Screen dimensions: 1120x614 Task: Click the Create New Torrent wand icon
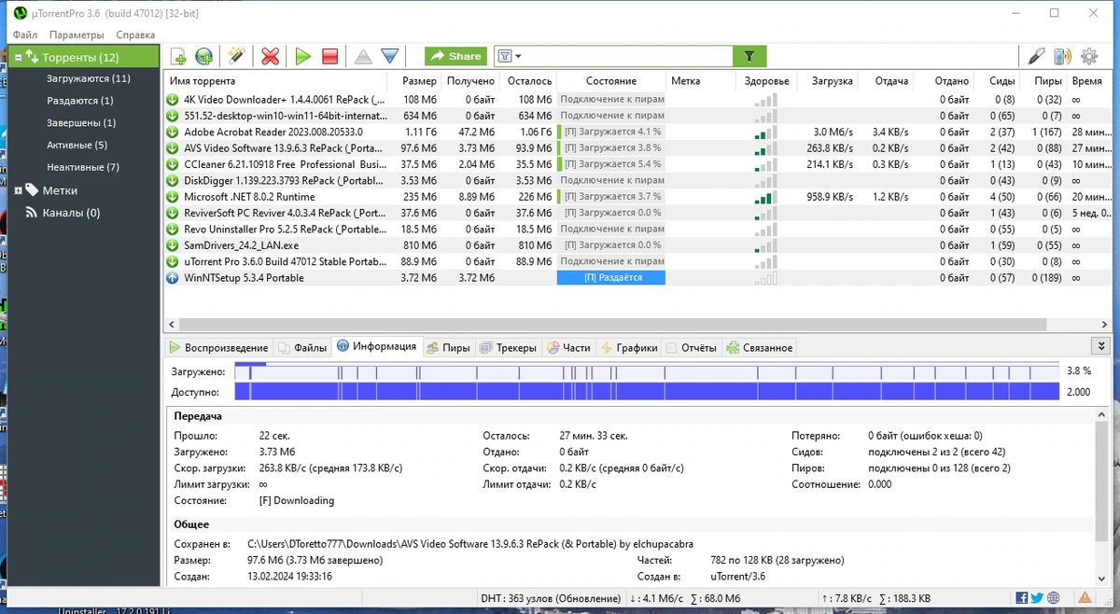pos(236,57)
